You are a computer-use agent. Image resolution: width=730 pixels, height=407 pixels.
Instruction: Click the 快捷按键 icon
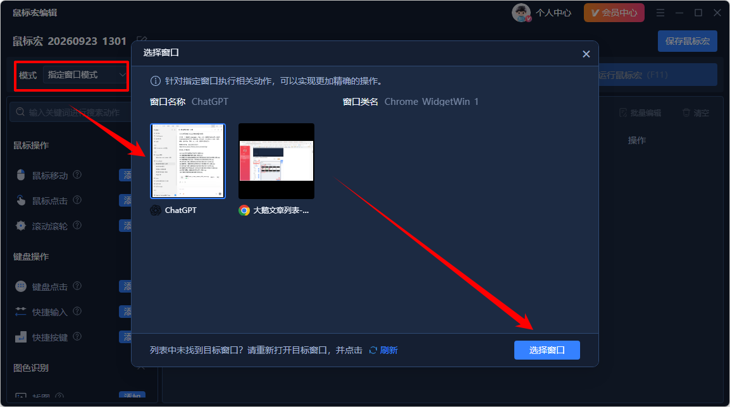[21, 337]
